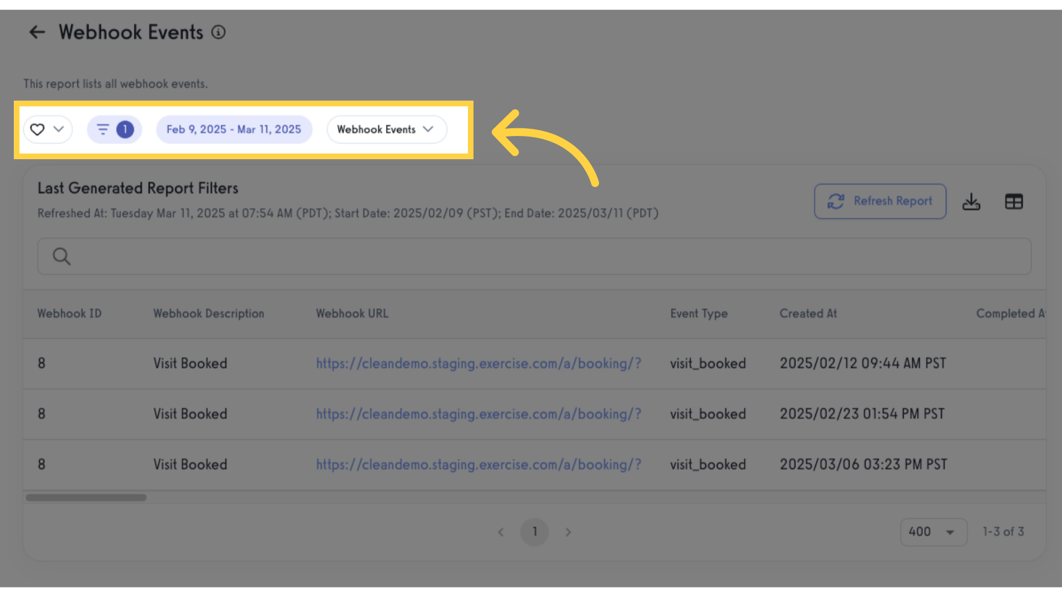Click the Refresh Report button
The height and width of the screenshot is (597, 1062).
pyautogui.click(x=880, y=201)
